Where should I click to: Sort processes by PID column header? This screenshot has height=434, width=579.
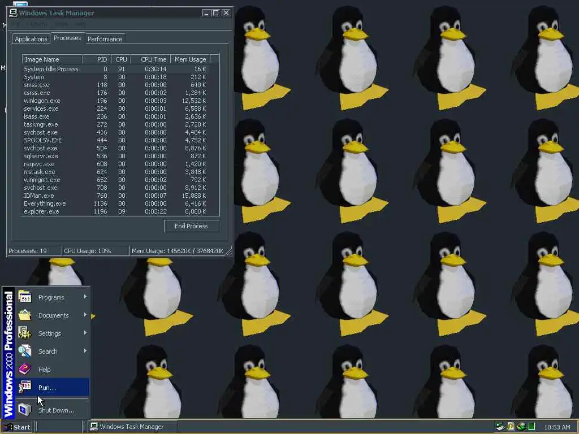[97, 59]
